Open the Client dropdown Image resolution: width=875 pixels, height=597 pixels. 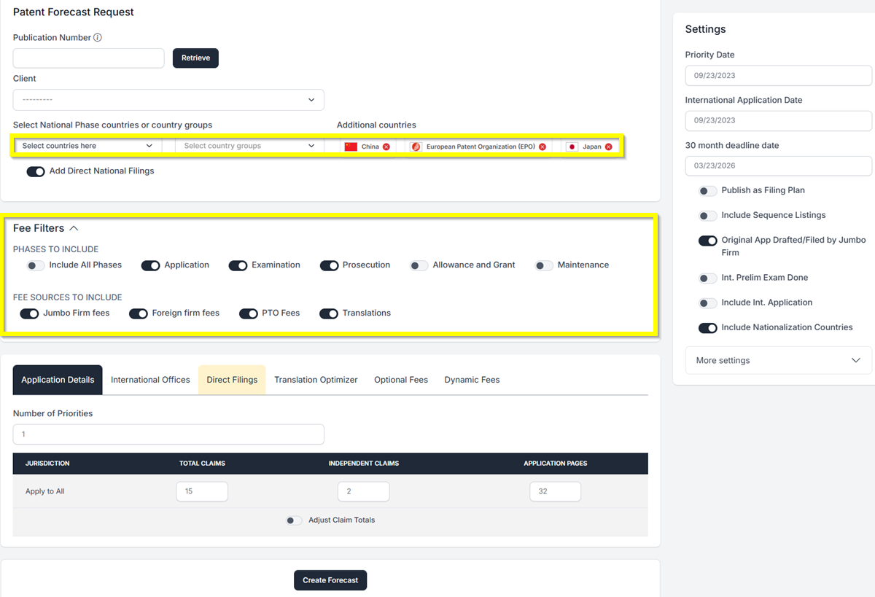168,100
